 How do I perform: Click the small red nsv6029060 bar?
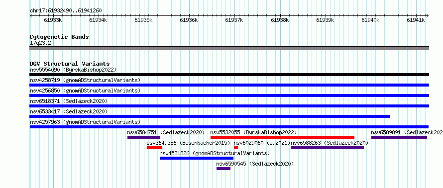[236, 148]
